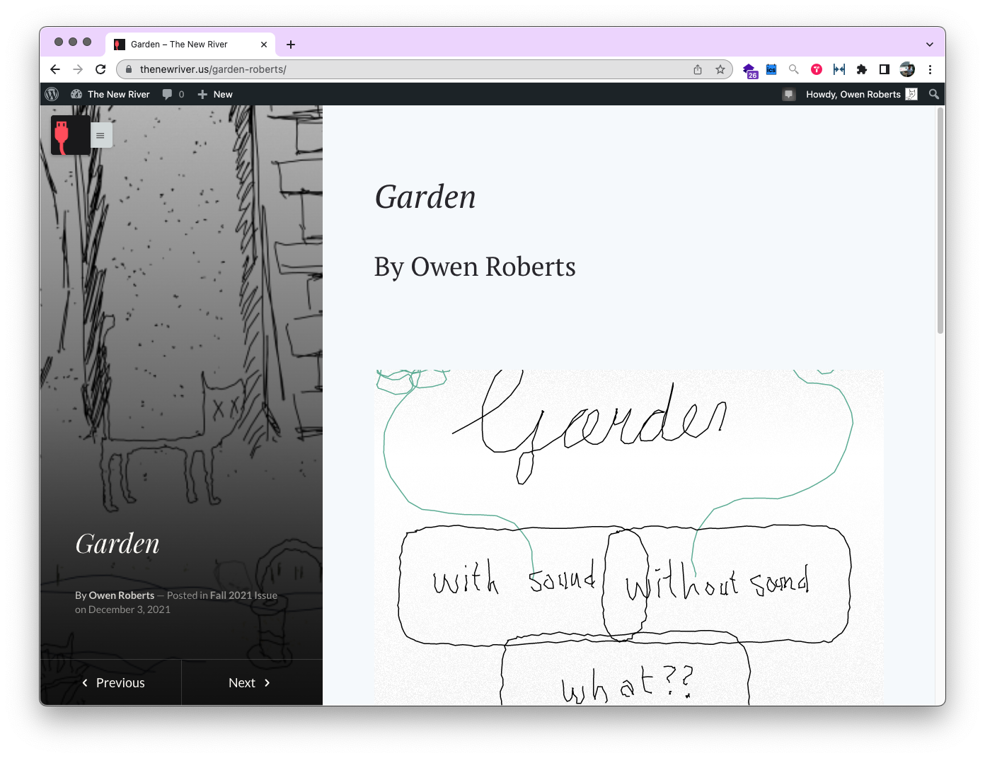Click the share icon in address bar
Image resolution: width=985 pixels, height=758 pixels.
click(698, 69)
